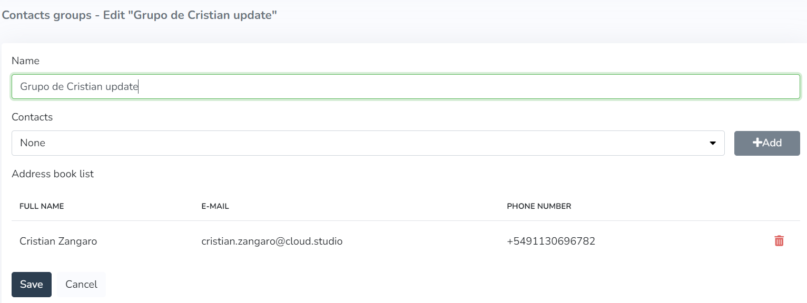Click the PHONE NUMBER column header

point(539,206)
